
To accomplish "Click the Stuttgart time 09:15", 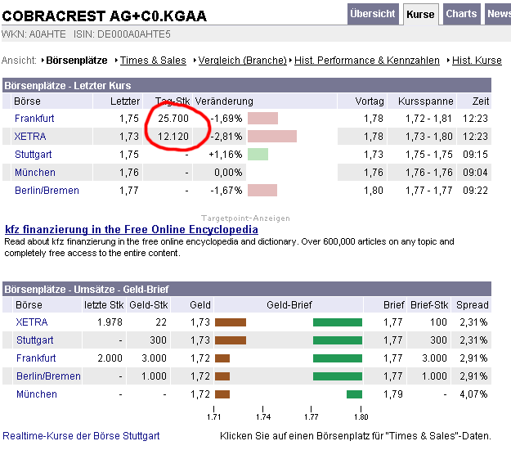I will tap(475, 155).
